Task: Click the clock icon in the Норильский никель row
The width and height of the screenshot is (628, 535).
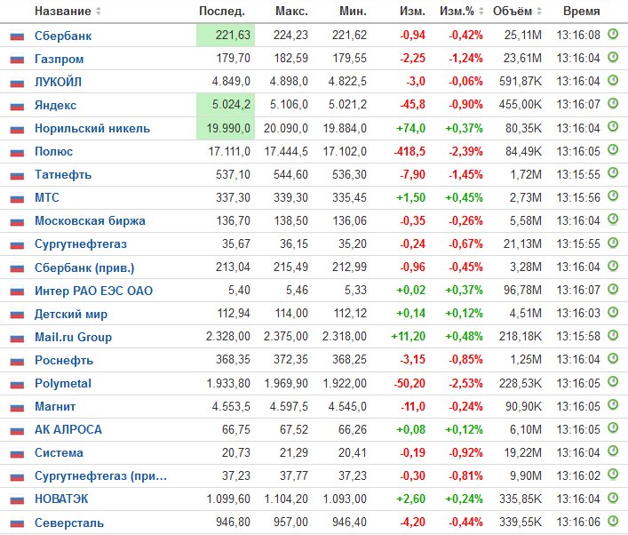Action: pyautogui.click(x=613, y=126)
